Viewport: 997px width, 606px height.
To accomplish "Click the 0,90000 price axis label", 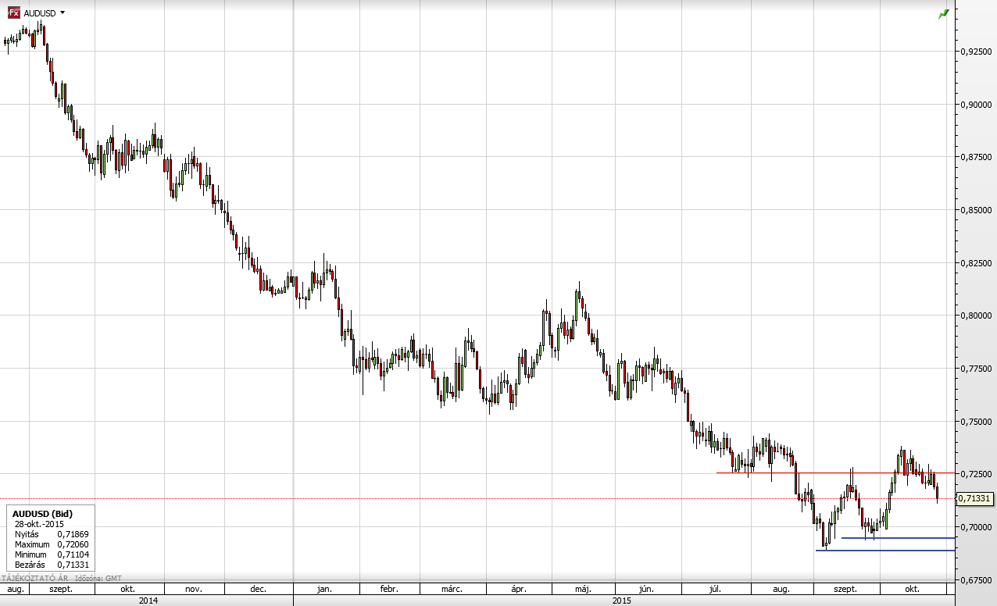I will pos(977,104).
